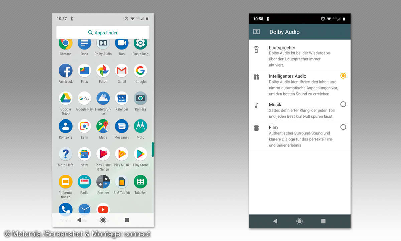Open the Duo video calling app
Image resolution: width=401 pixels, height=241 pixels.
click(122, 43)
